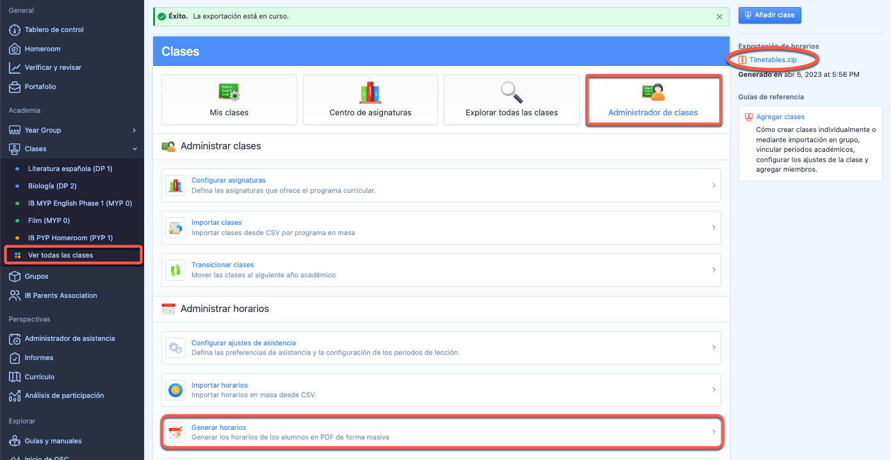Click the Currículo map icon
This screenshot has width=891, height=460.
14,377
